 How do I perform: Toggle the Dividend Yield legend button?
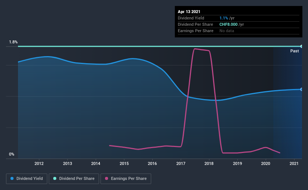coord(27,179)
